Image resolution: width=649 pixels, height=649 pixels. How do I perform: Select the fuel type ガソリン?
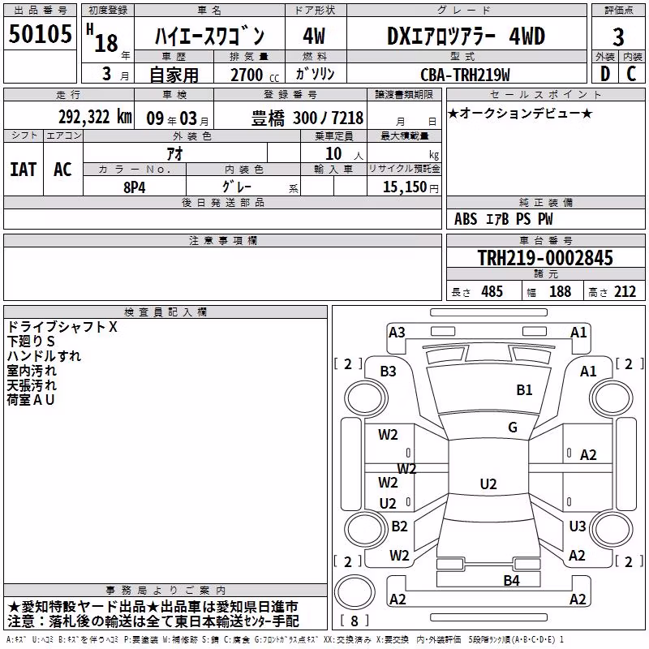pyautogui.click(x=315, y=74)
